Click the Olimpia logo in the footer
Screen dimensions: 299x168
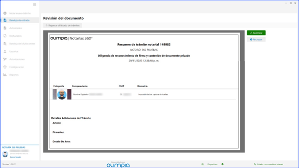[x=118, y=165]
